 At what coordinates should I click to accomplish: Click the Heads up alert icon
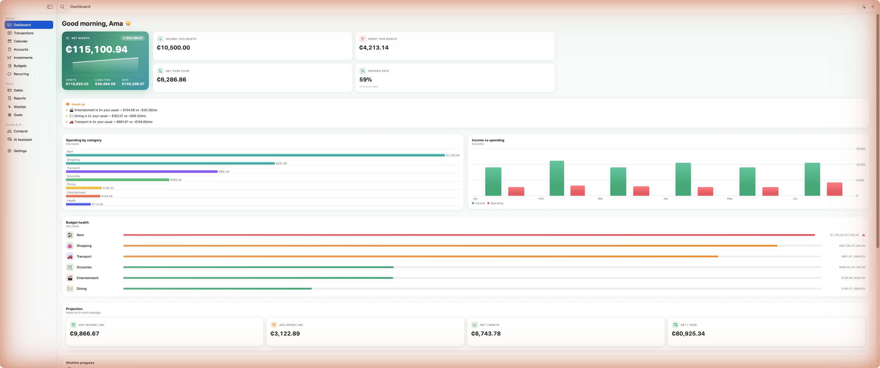click(x=68, y=105)
